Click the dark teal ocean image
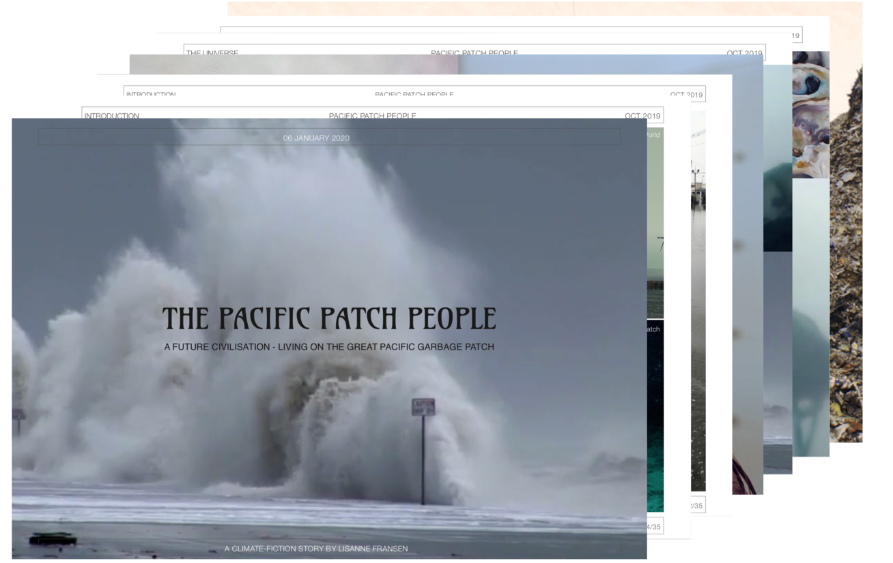The image size is (893, 563). 655,416
